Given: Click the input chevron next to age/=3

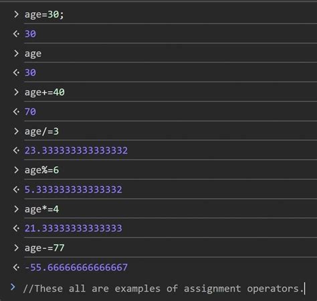Looking at the screenshot, I should point(16,131).
